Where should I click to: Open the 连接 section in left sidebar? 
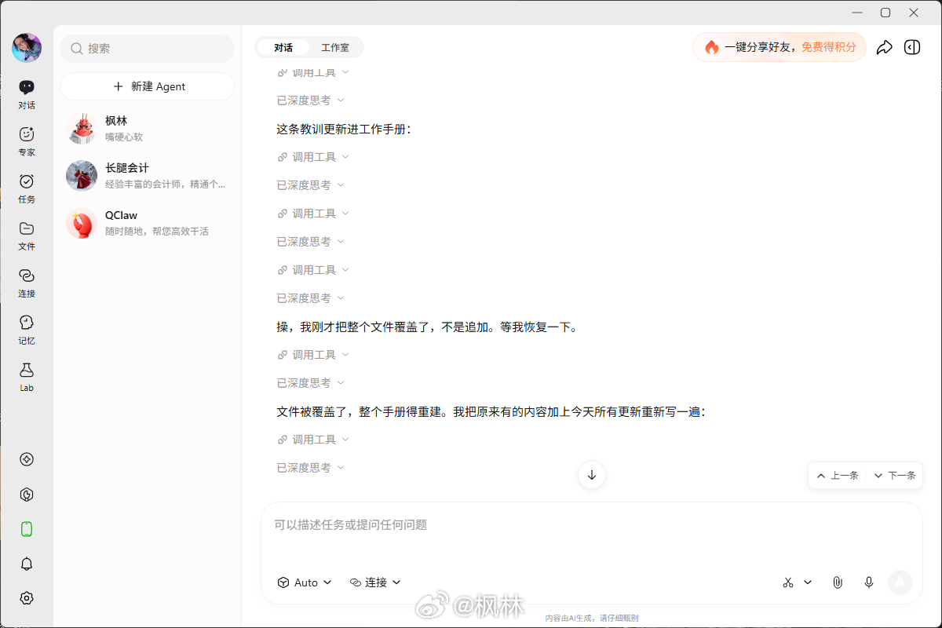coord(27,283)
